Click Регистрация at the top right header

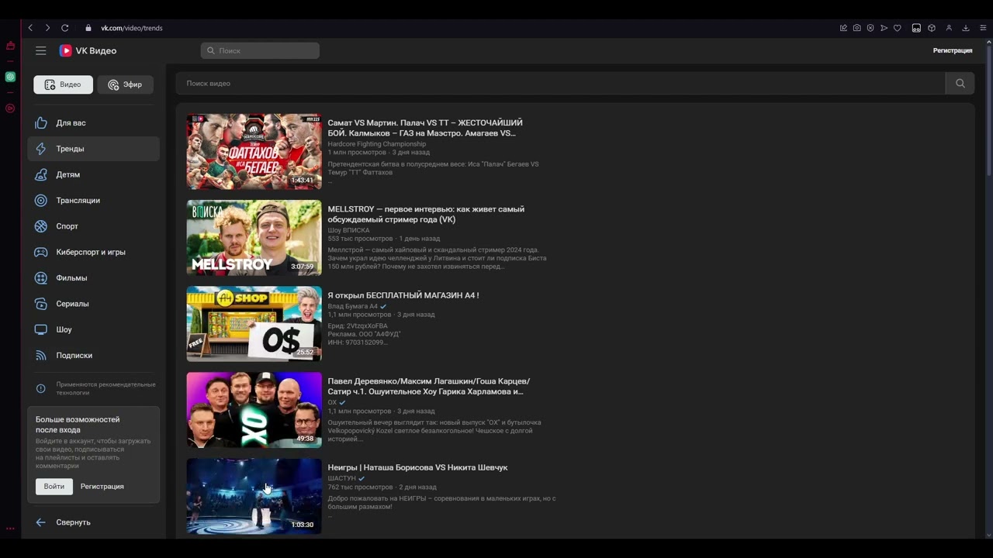953,50
